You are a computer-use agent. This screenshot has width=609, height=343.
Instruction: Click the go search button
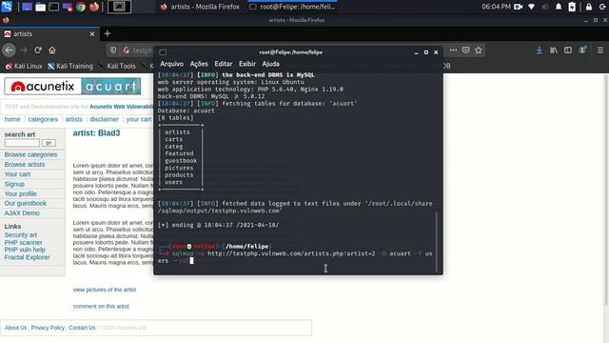[49, 143]
